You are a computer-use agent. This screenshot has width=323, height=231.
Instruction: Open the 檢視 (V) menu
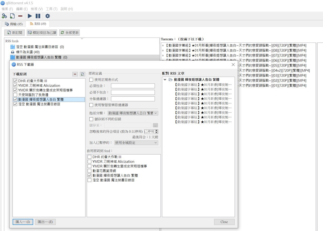point(37,9)
